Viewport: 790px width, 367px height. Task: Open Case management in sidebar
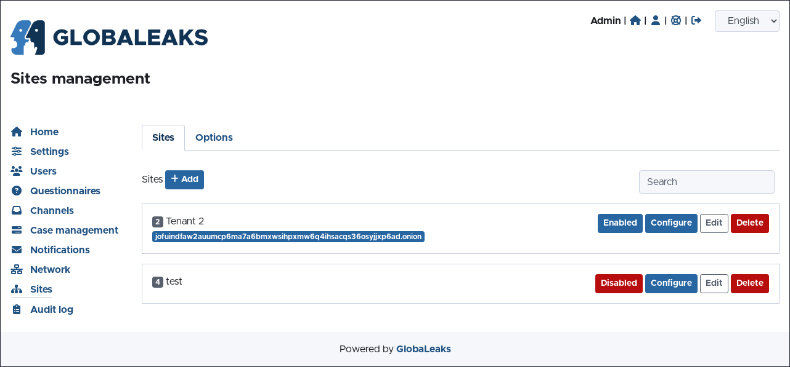(x=74, y=230)
